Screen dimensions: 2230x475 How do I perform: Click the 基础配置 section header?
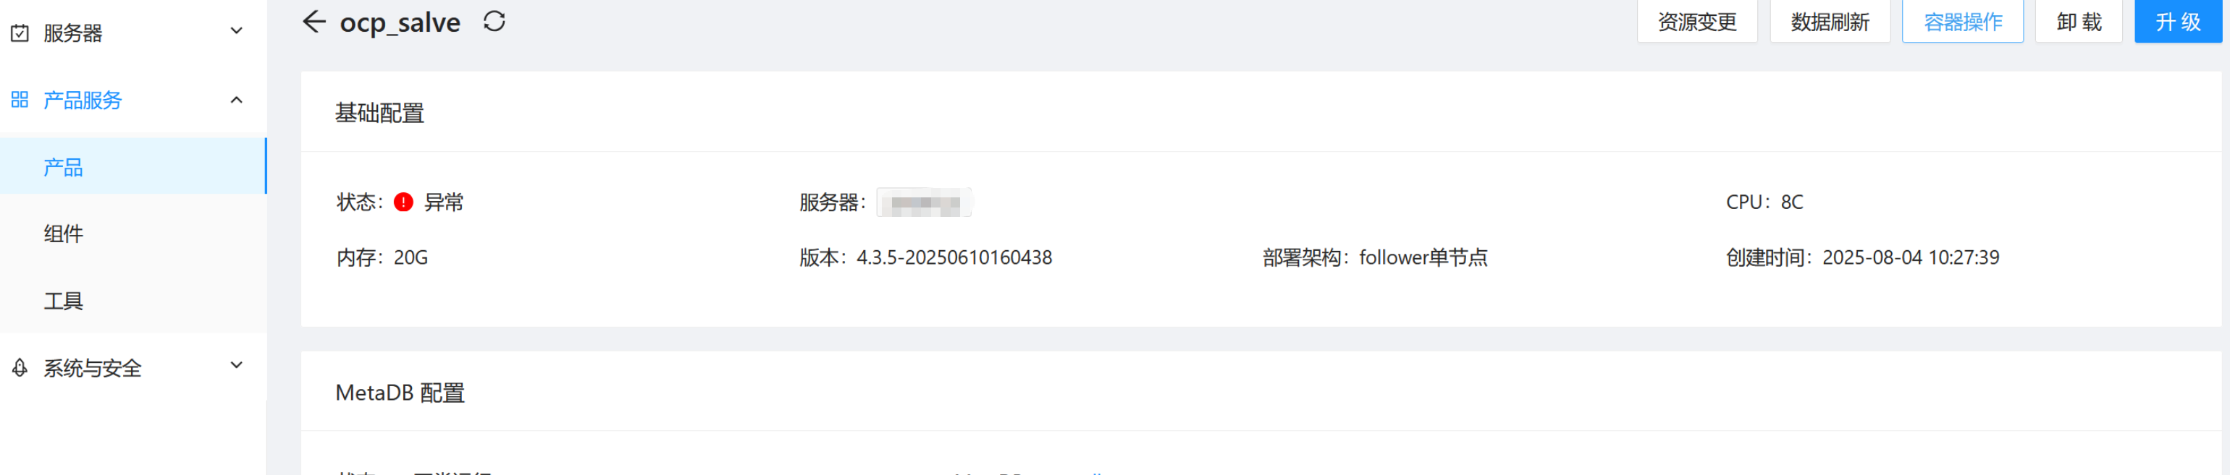379,114
